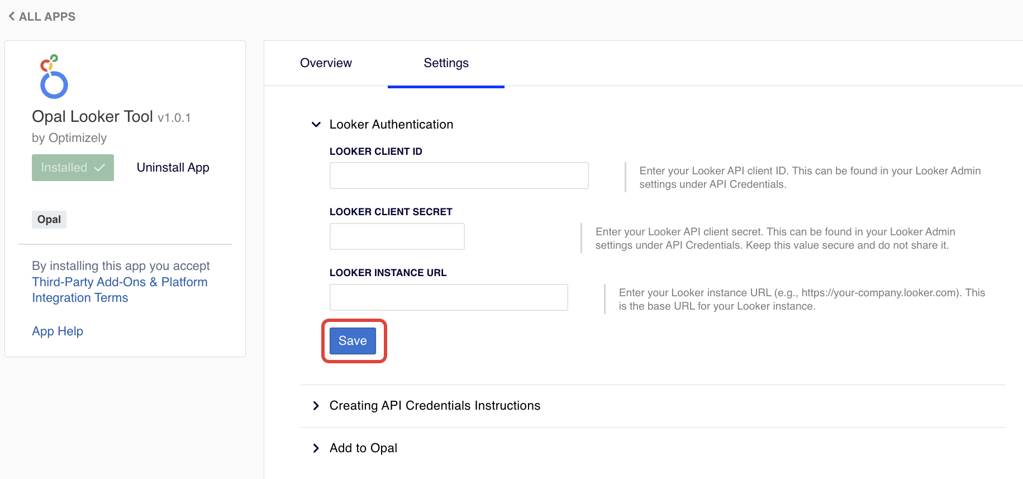The width and height of the screenshot is (1023, 479).
Task: Click into the Looker Instance URL field
Action: point(448,297)
